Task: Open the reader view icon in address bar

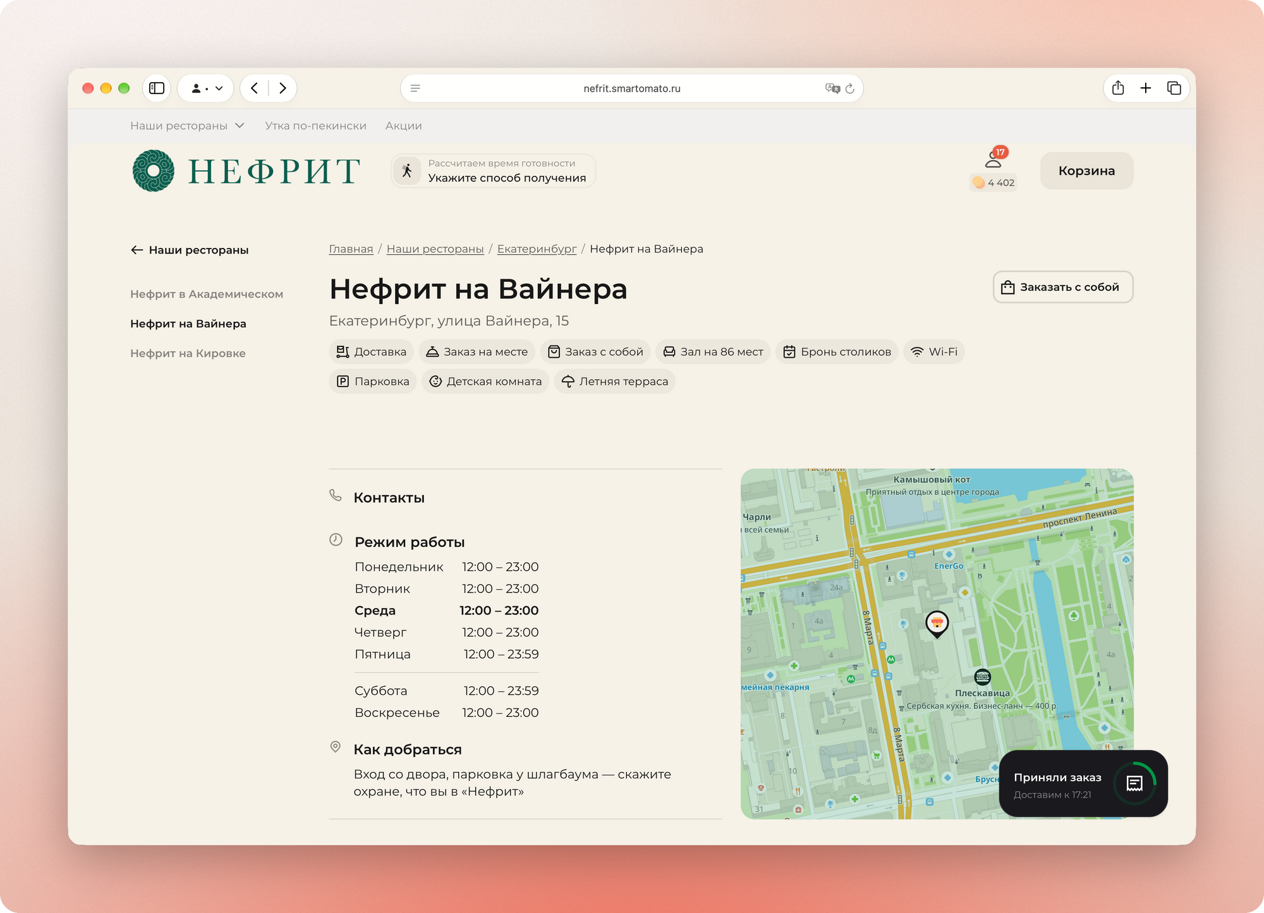Action: [x=415, y=89]
